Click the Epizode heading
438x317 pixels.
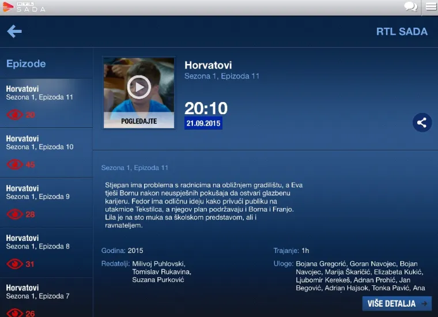pos(26,63)
